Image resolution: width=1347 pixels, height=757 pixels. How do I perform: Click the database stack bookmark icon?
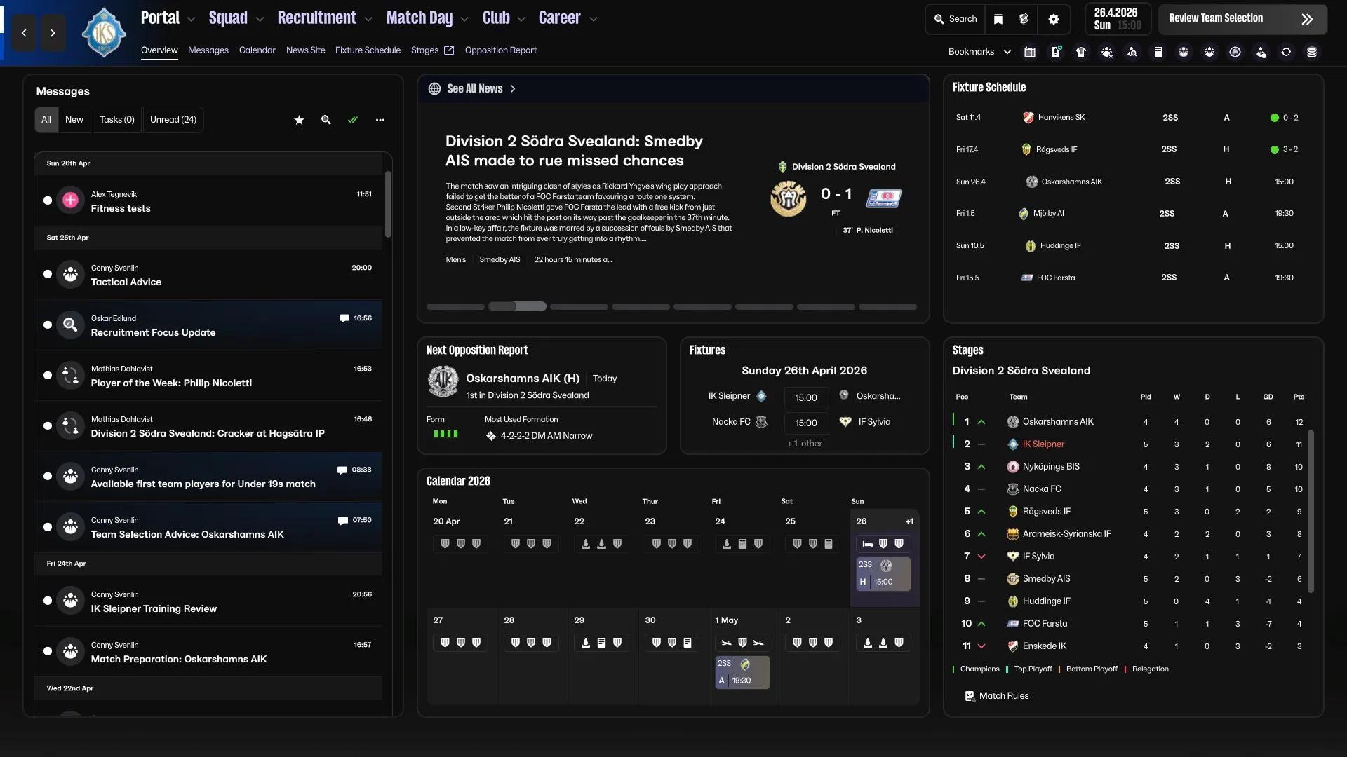[1312, 52]
